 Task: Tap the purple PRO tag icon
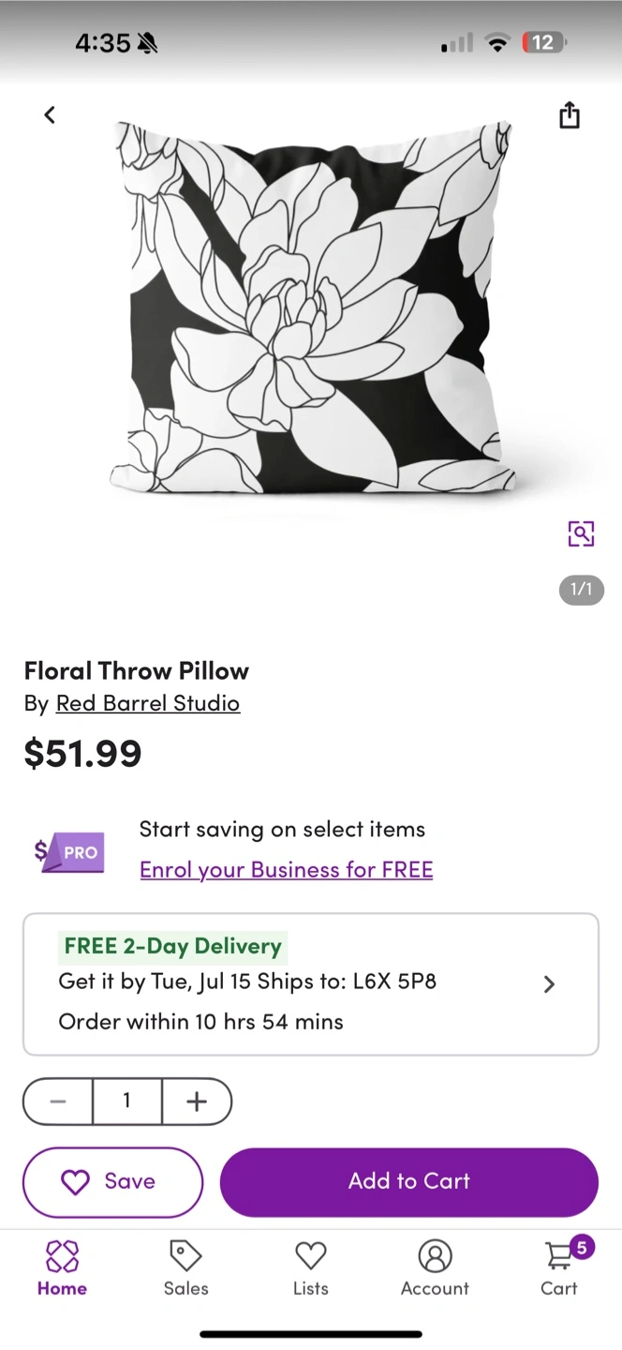(x=70, y=851)
